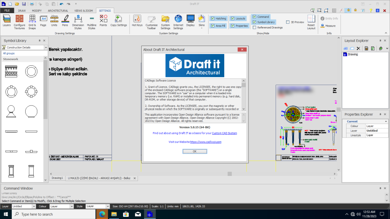Screen dimensions: 390x219
Task: Toggle the Hatching checkbox
Action: pyautogui.click(x=213, y=18)
